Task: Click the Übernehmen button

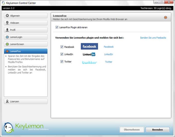Action: [132, 130]
